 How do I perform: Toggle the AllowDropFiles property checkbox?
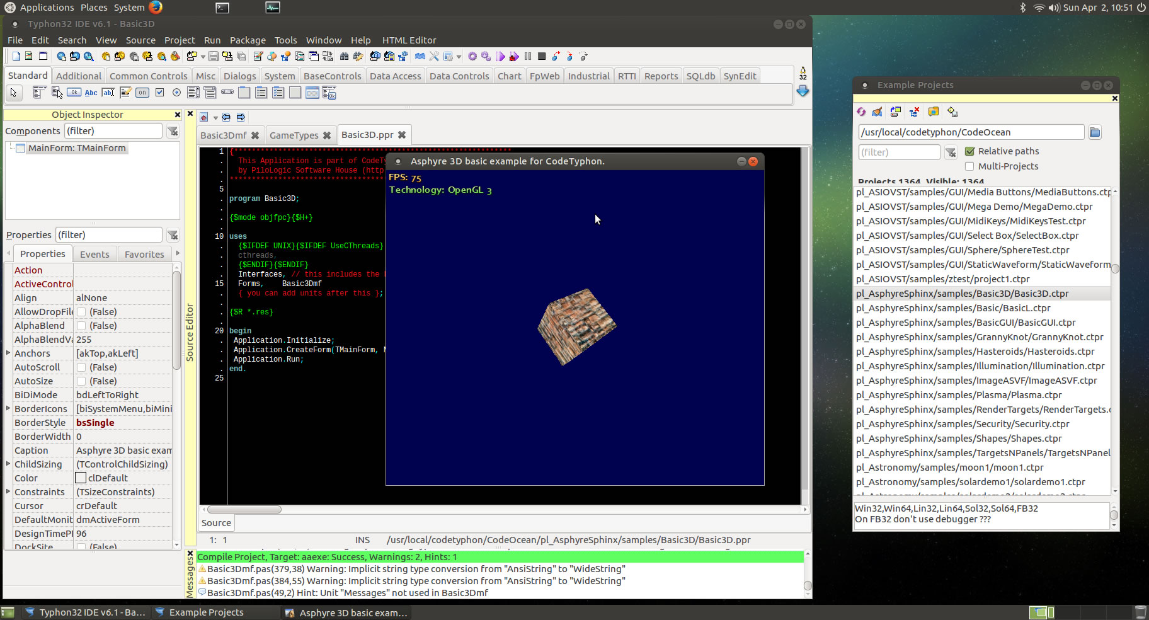click(81, 312)
